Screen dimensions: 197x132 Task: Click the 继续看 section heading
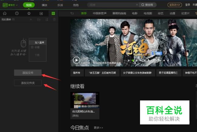pyautogui.click(x=77, y=86)
